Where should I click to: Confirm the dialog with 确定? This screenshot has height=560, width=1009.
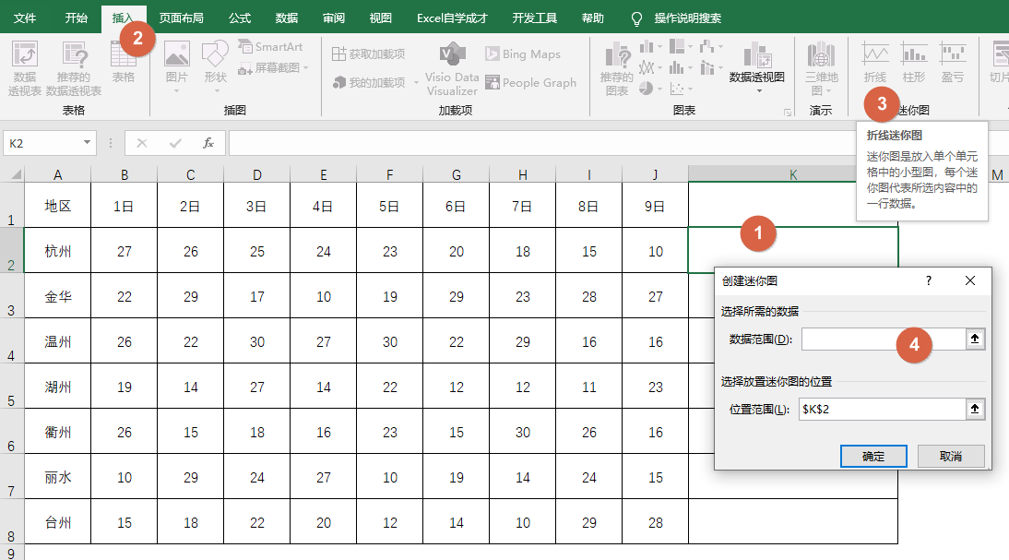pos(873,457)
